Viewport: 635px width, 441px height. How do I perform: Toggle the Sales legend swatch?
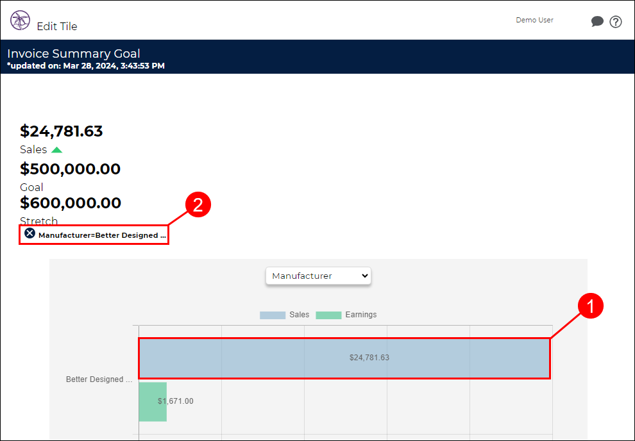(x=273, y=315)
